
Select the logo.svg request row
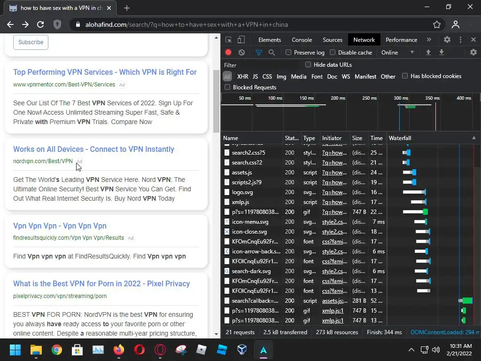tap(304, 192)
